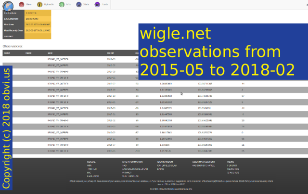This screenshot has width=308, height=194.
Task: Select the Est. Longitude value cell
Action: click(38, 19)
